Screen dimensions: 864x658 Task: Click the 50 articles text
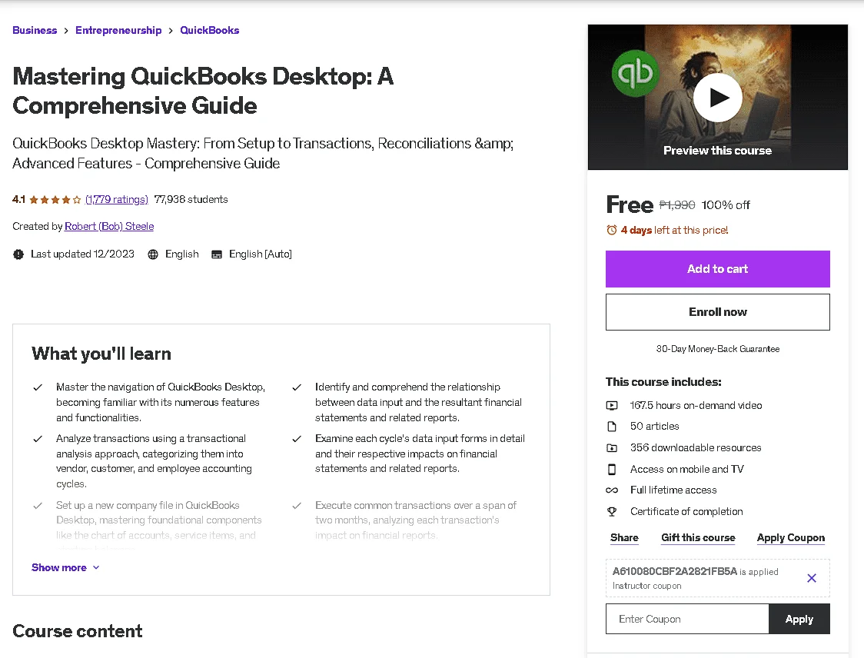(655, 427)
